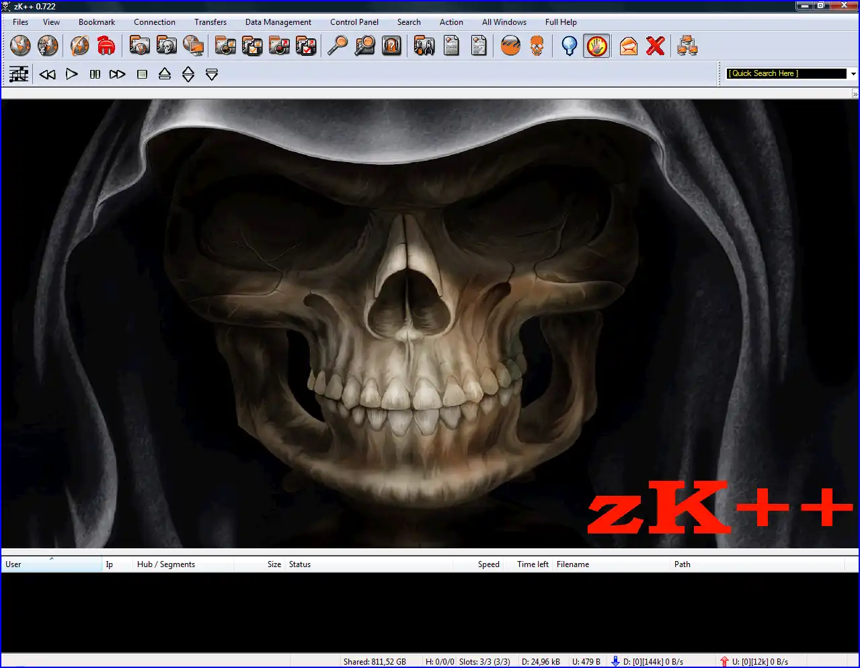Click the single magnifying glass search icon

(x=338, y=46)
